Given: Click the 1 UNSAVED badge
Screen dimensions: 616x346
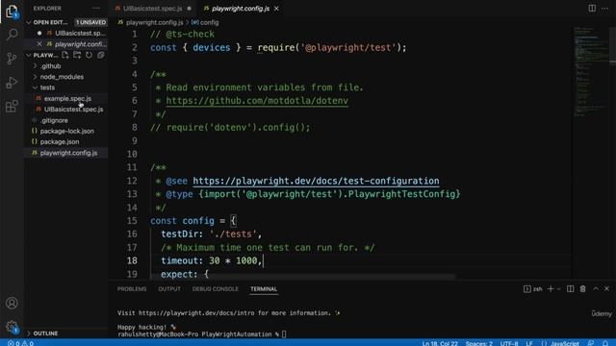Looking at the screenshot, I should tap(90, 22).
